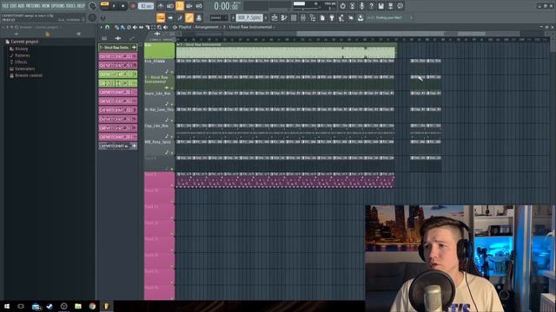Adjust the master volume knob

(93, 6)
